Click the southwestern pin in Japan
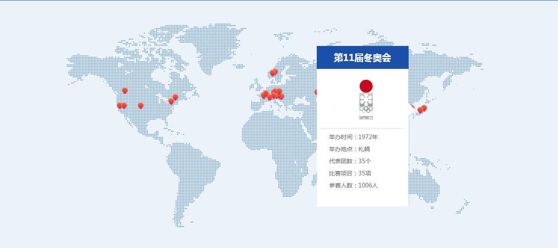This screenshot has width=558, height=248. click(420, 111)
